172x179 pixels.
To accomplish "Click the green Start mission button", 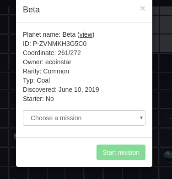I will pos(121,152).
